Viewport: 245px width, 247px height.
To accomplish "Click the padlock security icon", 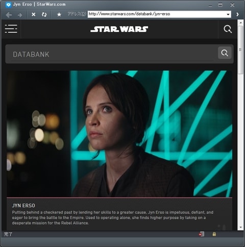I will pos(214,234).
